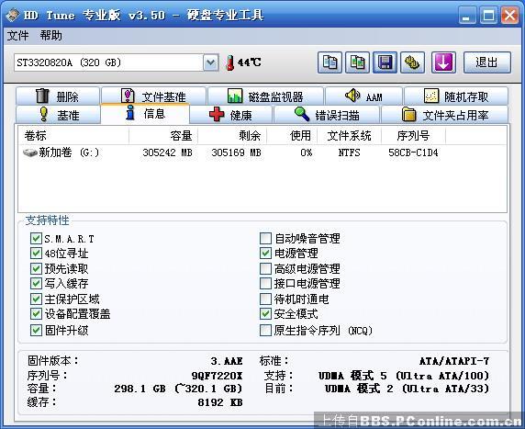Click the 退出 exit button
525x429 pixels.
click(487, 62)
